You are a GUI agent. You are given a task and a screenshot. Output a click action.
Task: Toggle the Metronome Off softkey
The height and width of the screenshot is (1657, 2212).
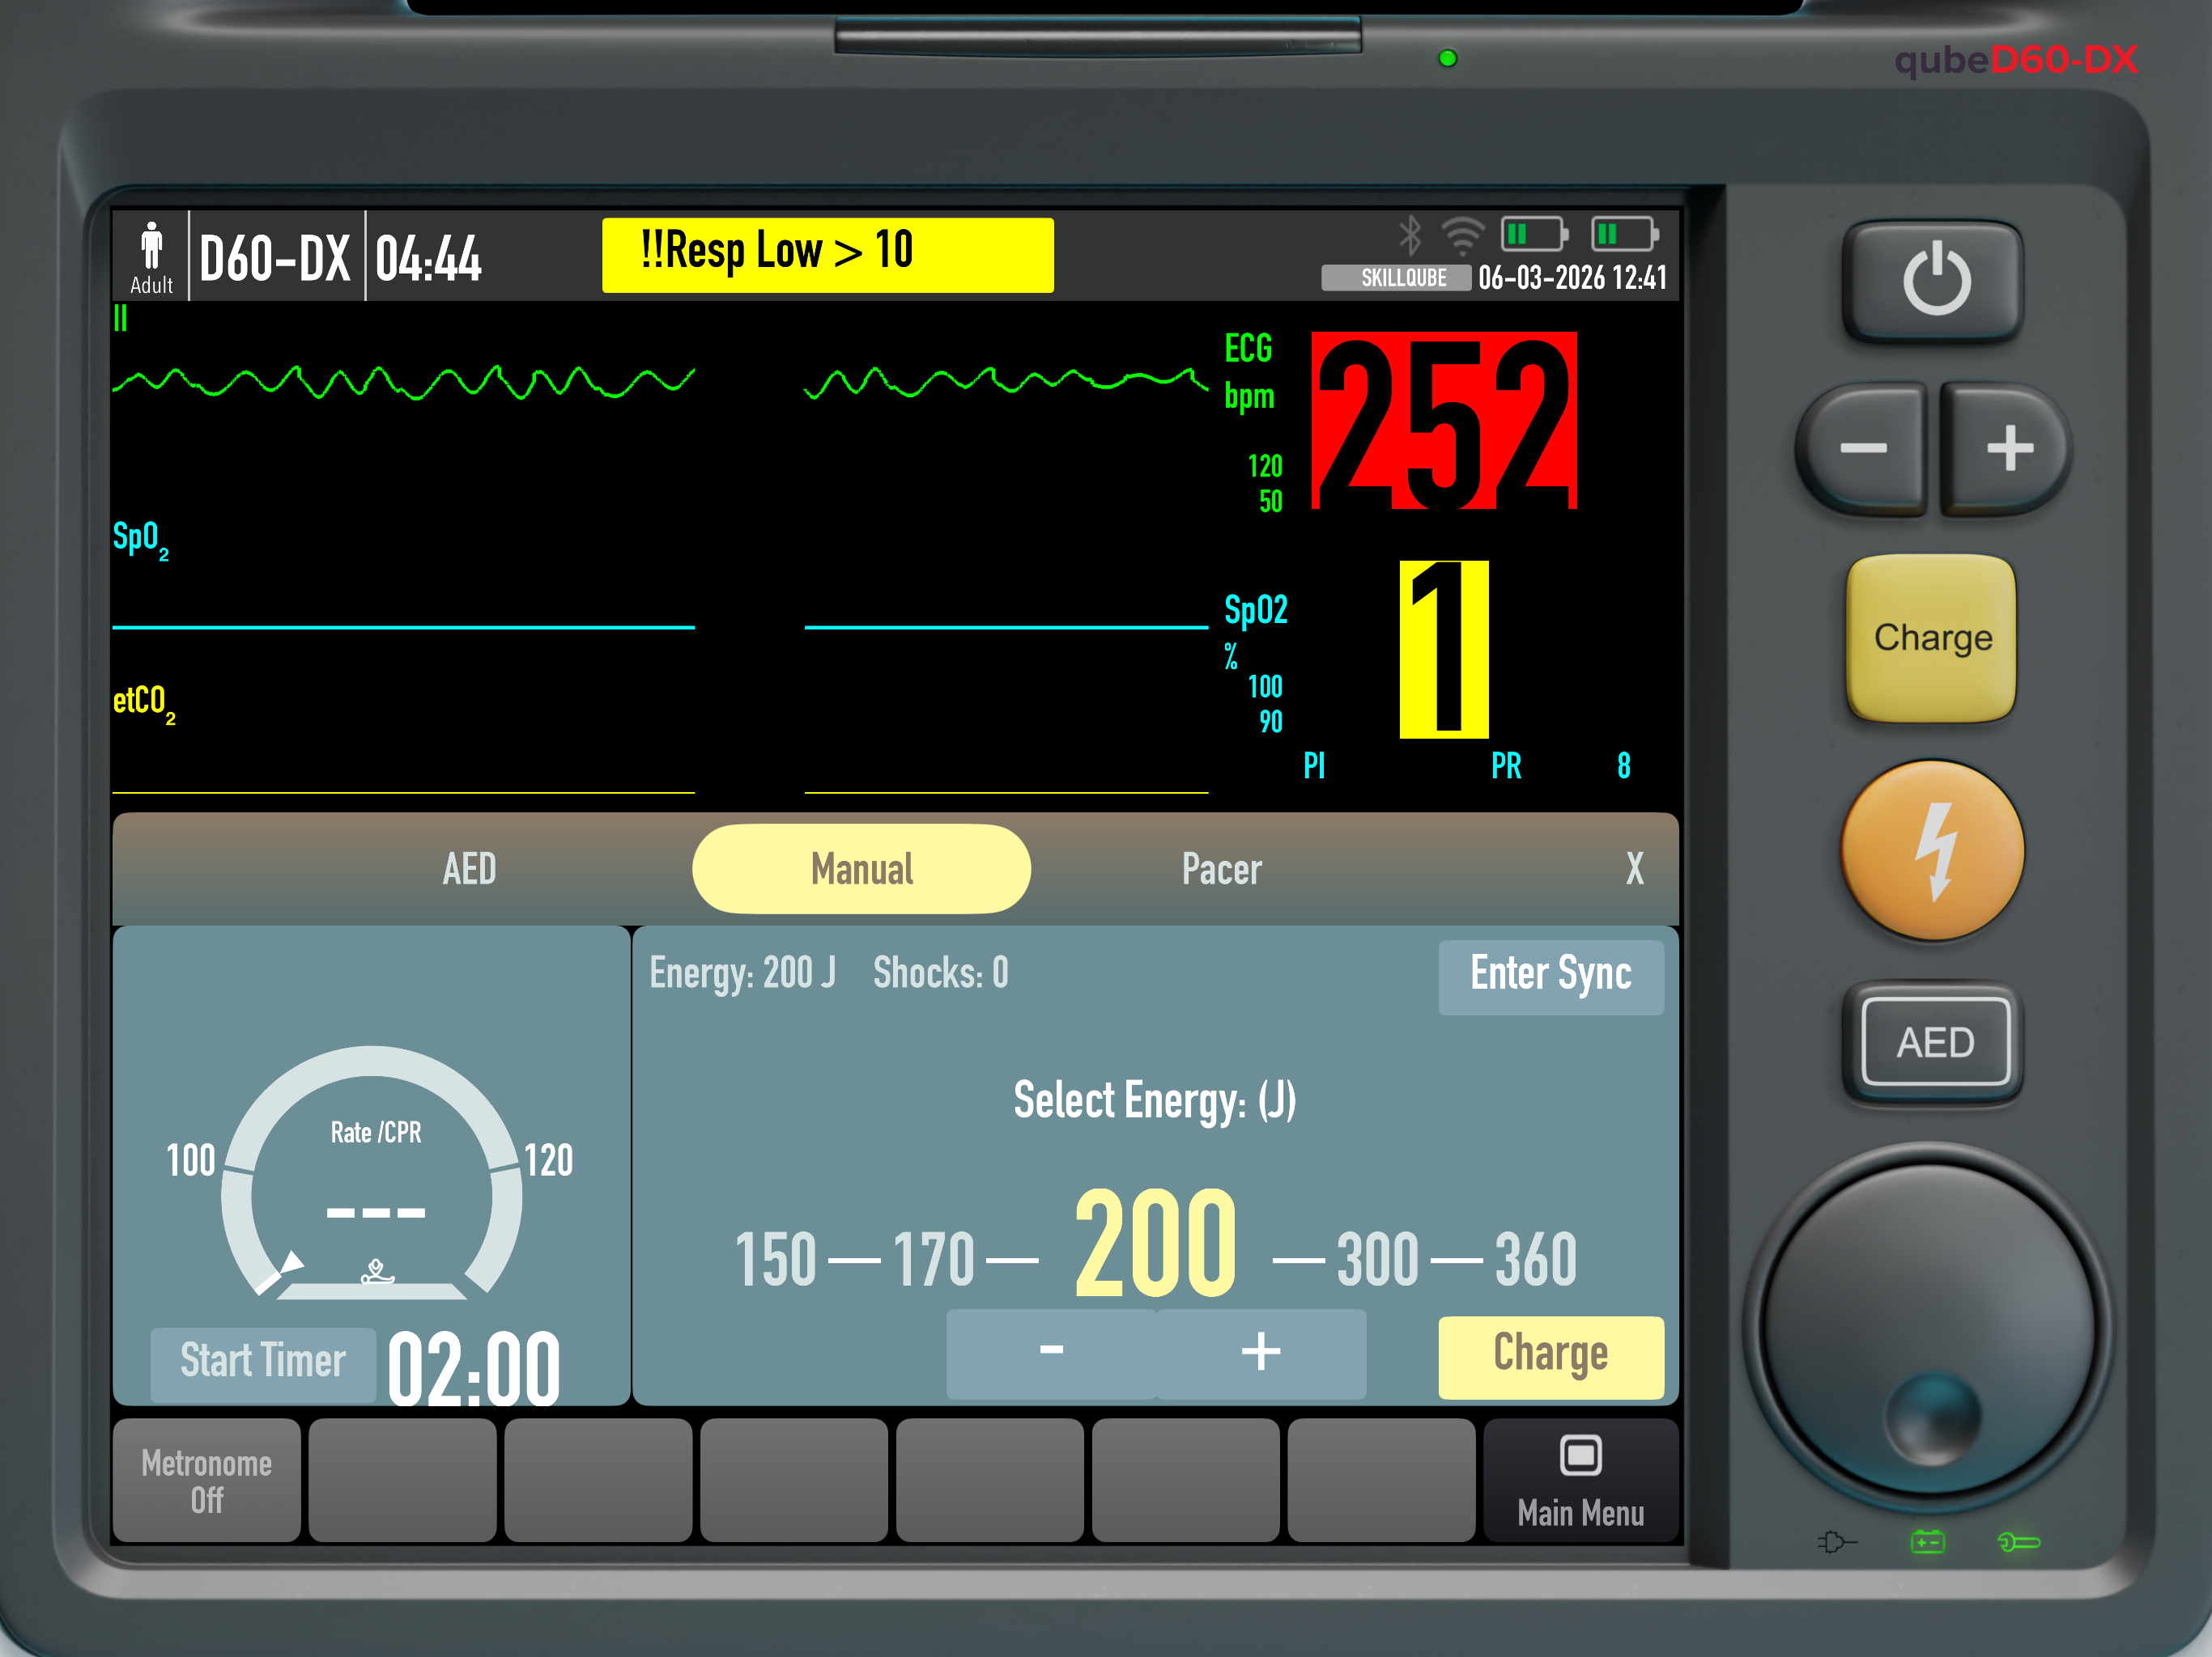(x=206, y=1480)
